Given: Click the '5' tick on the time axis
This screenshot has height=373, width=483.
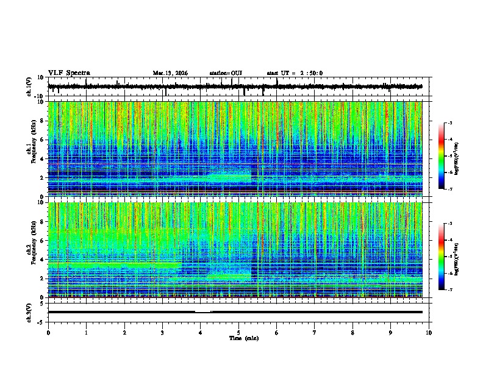Looking at the screenshot, I should 238,333.
